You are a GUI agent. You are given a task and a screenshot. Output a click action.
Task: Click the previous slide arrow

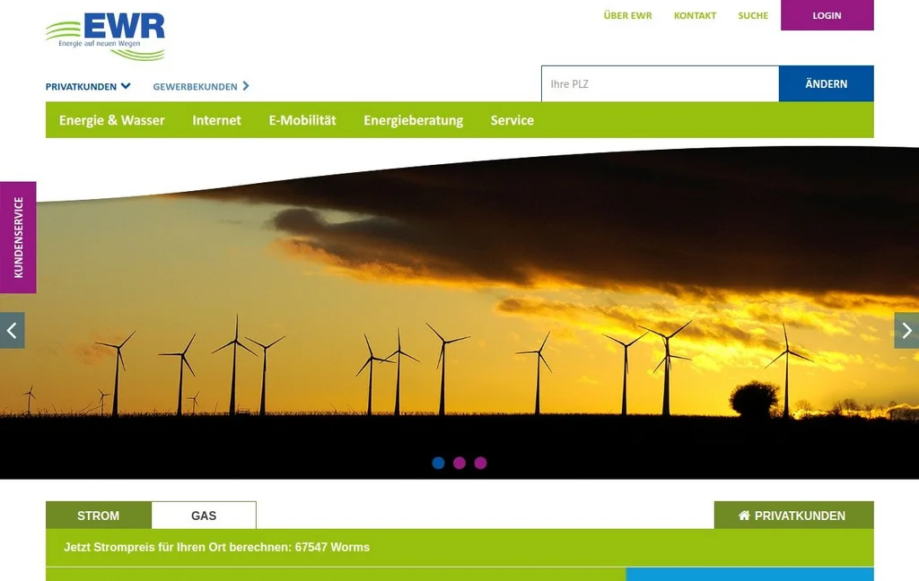(12, 330)
